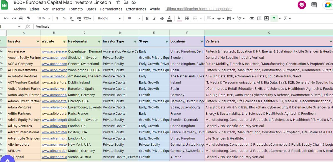Format as currency with the dollar icon
The image size is (333, 162).
coord(57,19)
